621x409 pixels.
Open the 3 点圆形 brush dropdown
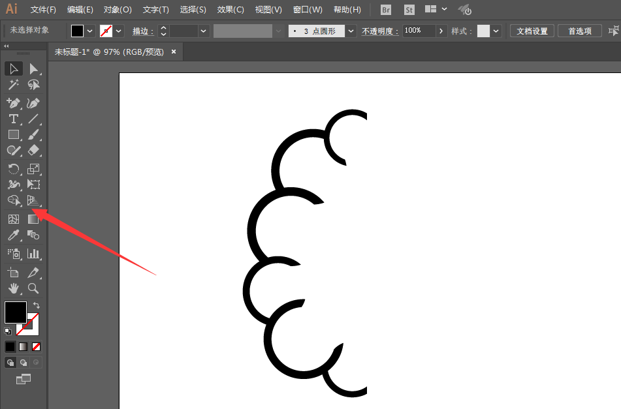pyautogui.click(x=351, y=31)
